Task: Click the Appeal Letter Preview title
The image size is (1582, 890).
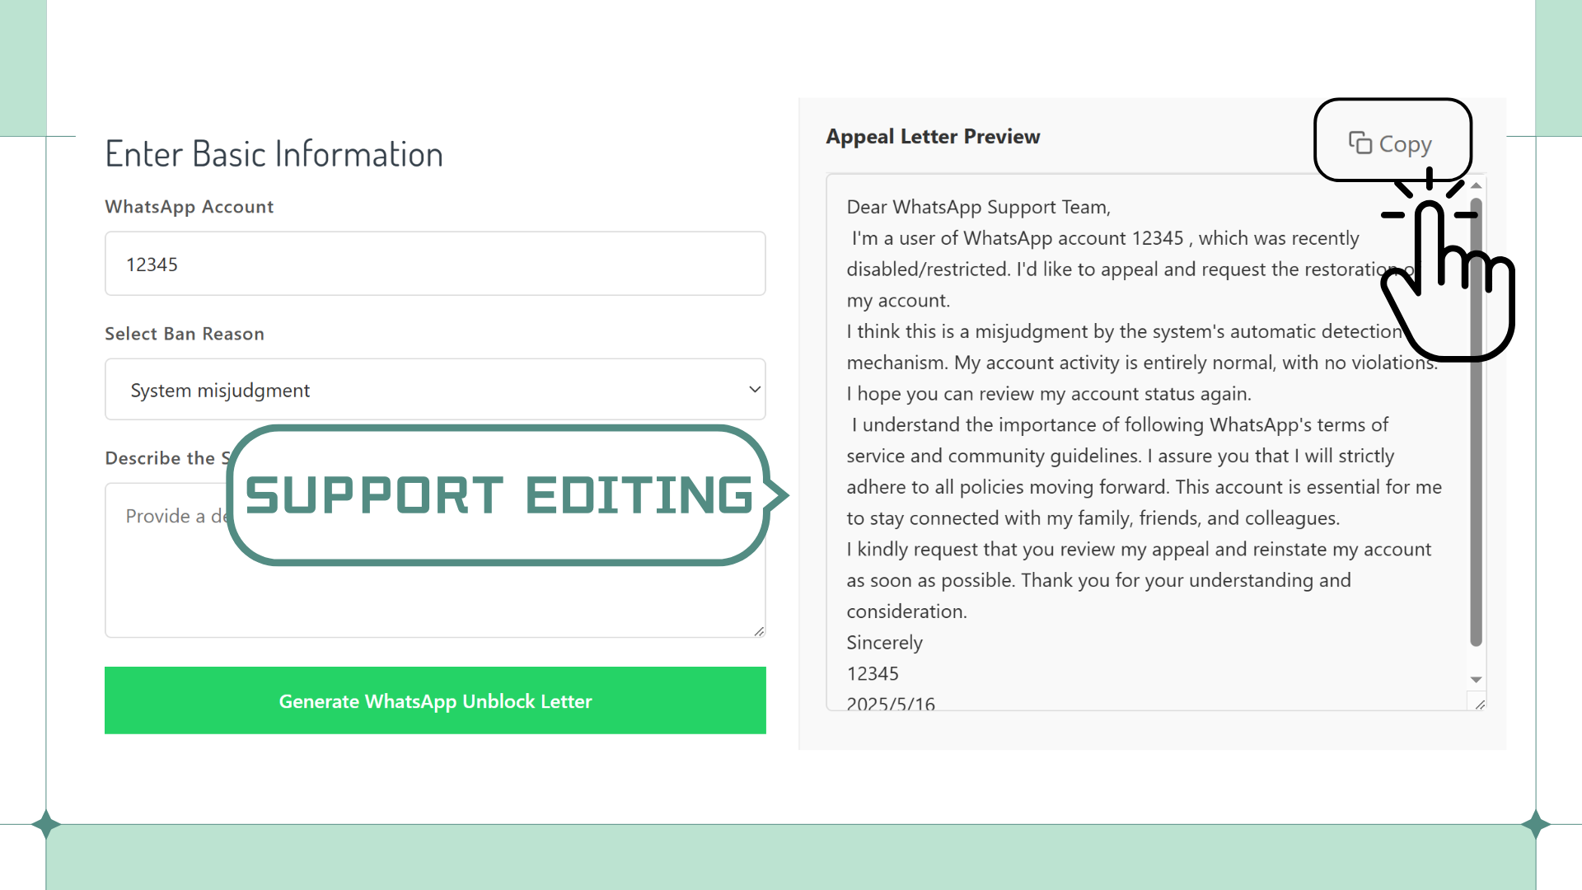Action: tap(933, 137)
